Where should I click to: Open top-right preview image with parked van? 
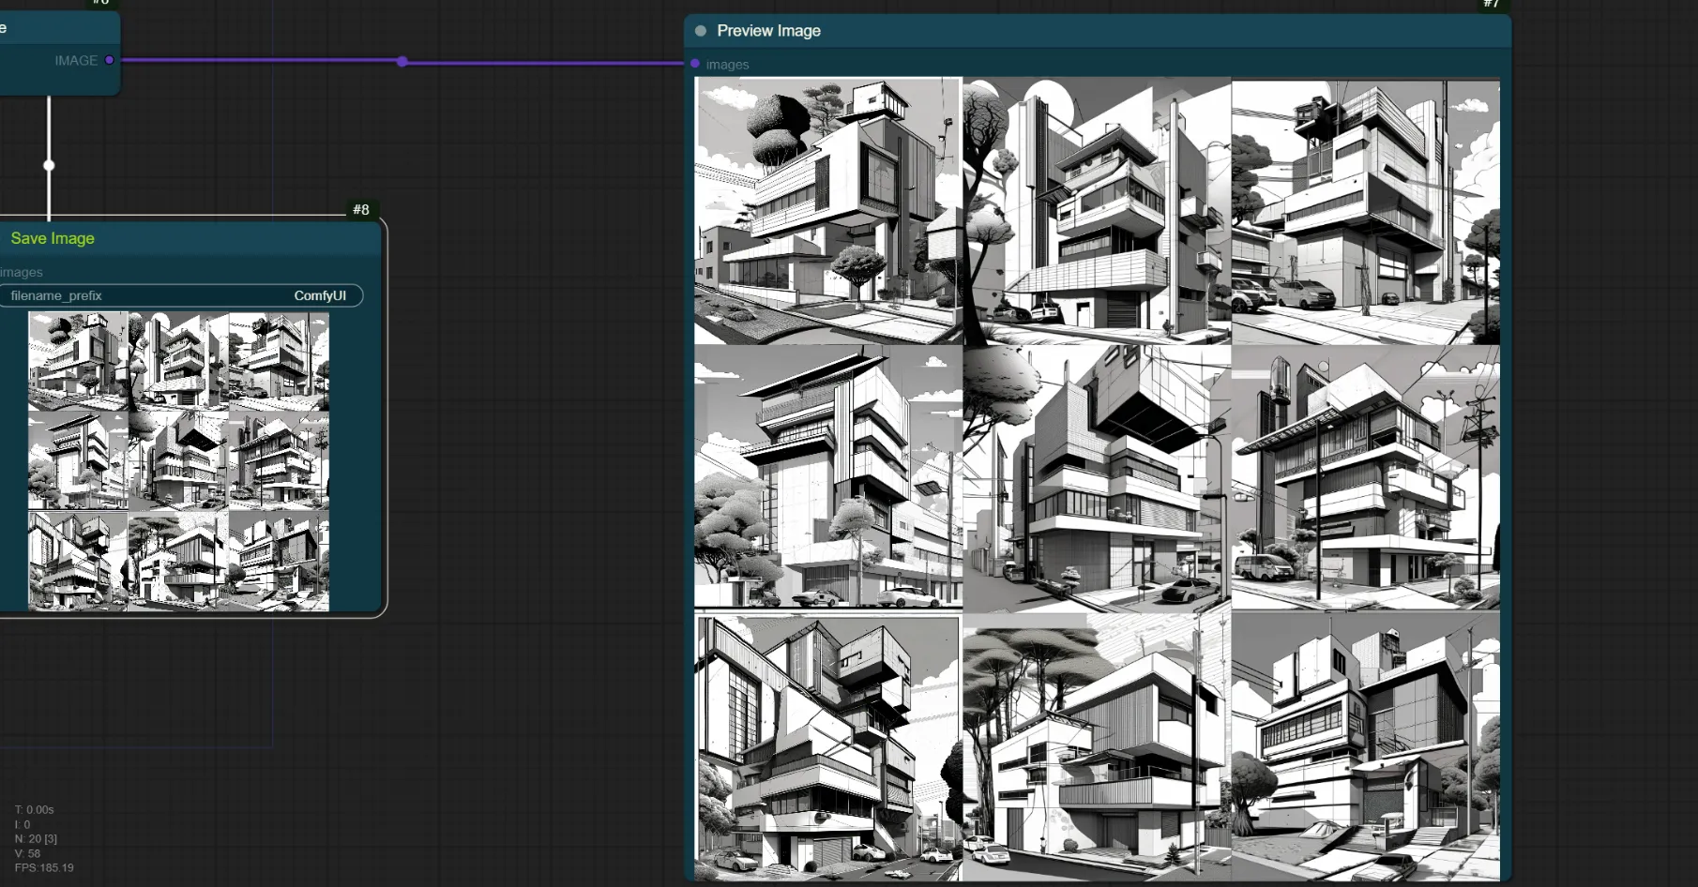pyautogui.click(x=1365, y=211)
